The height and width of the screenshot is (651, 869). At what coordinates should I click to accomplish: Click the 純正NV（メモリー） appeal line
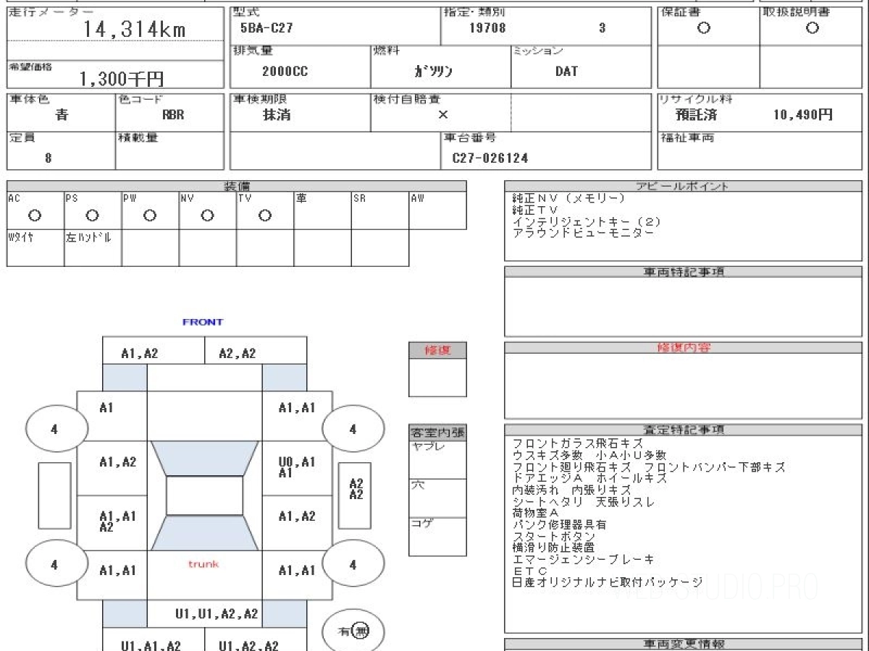(x=568, y=198)
